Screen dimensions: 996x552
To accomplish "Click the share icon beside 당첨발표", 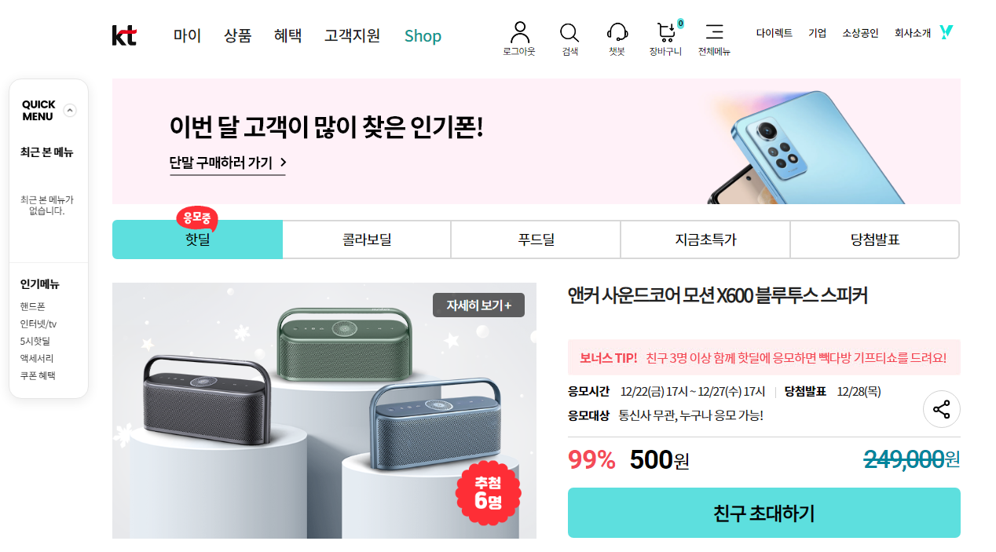I will pos(942,409).
